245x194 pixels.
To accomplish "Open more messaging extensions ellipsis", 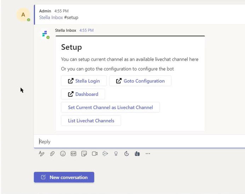I will pyautogui.click(x=148, y=154).
